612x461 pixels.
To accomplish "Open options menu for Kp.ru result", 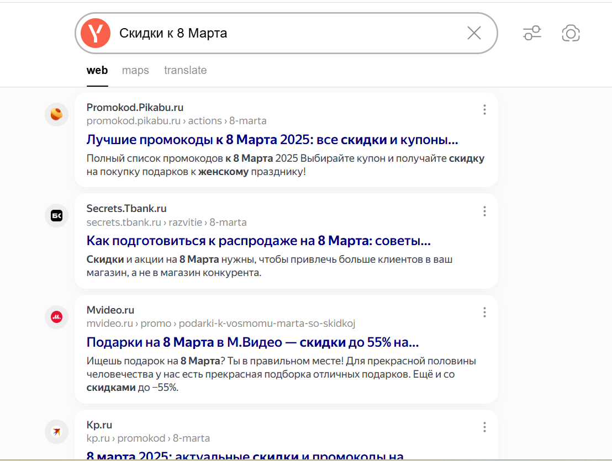I will [484, 427].
